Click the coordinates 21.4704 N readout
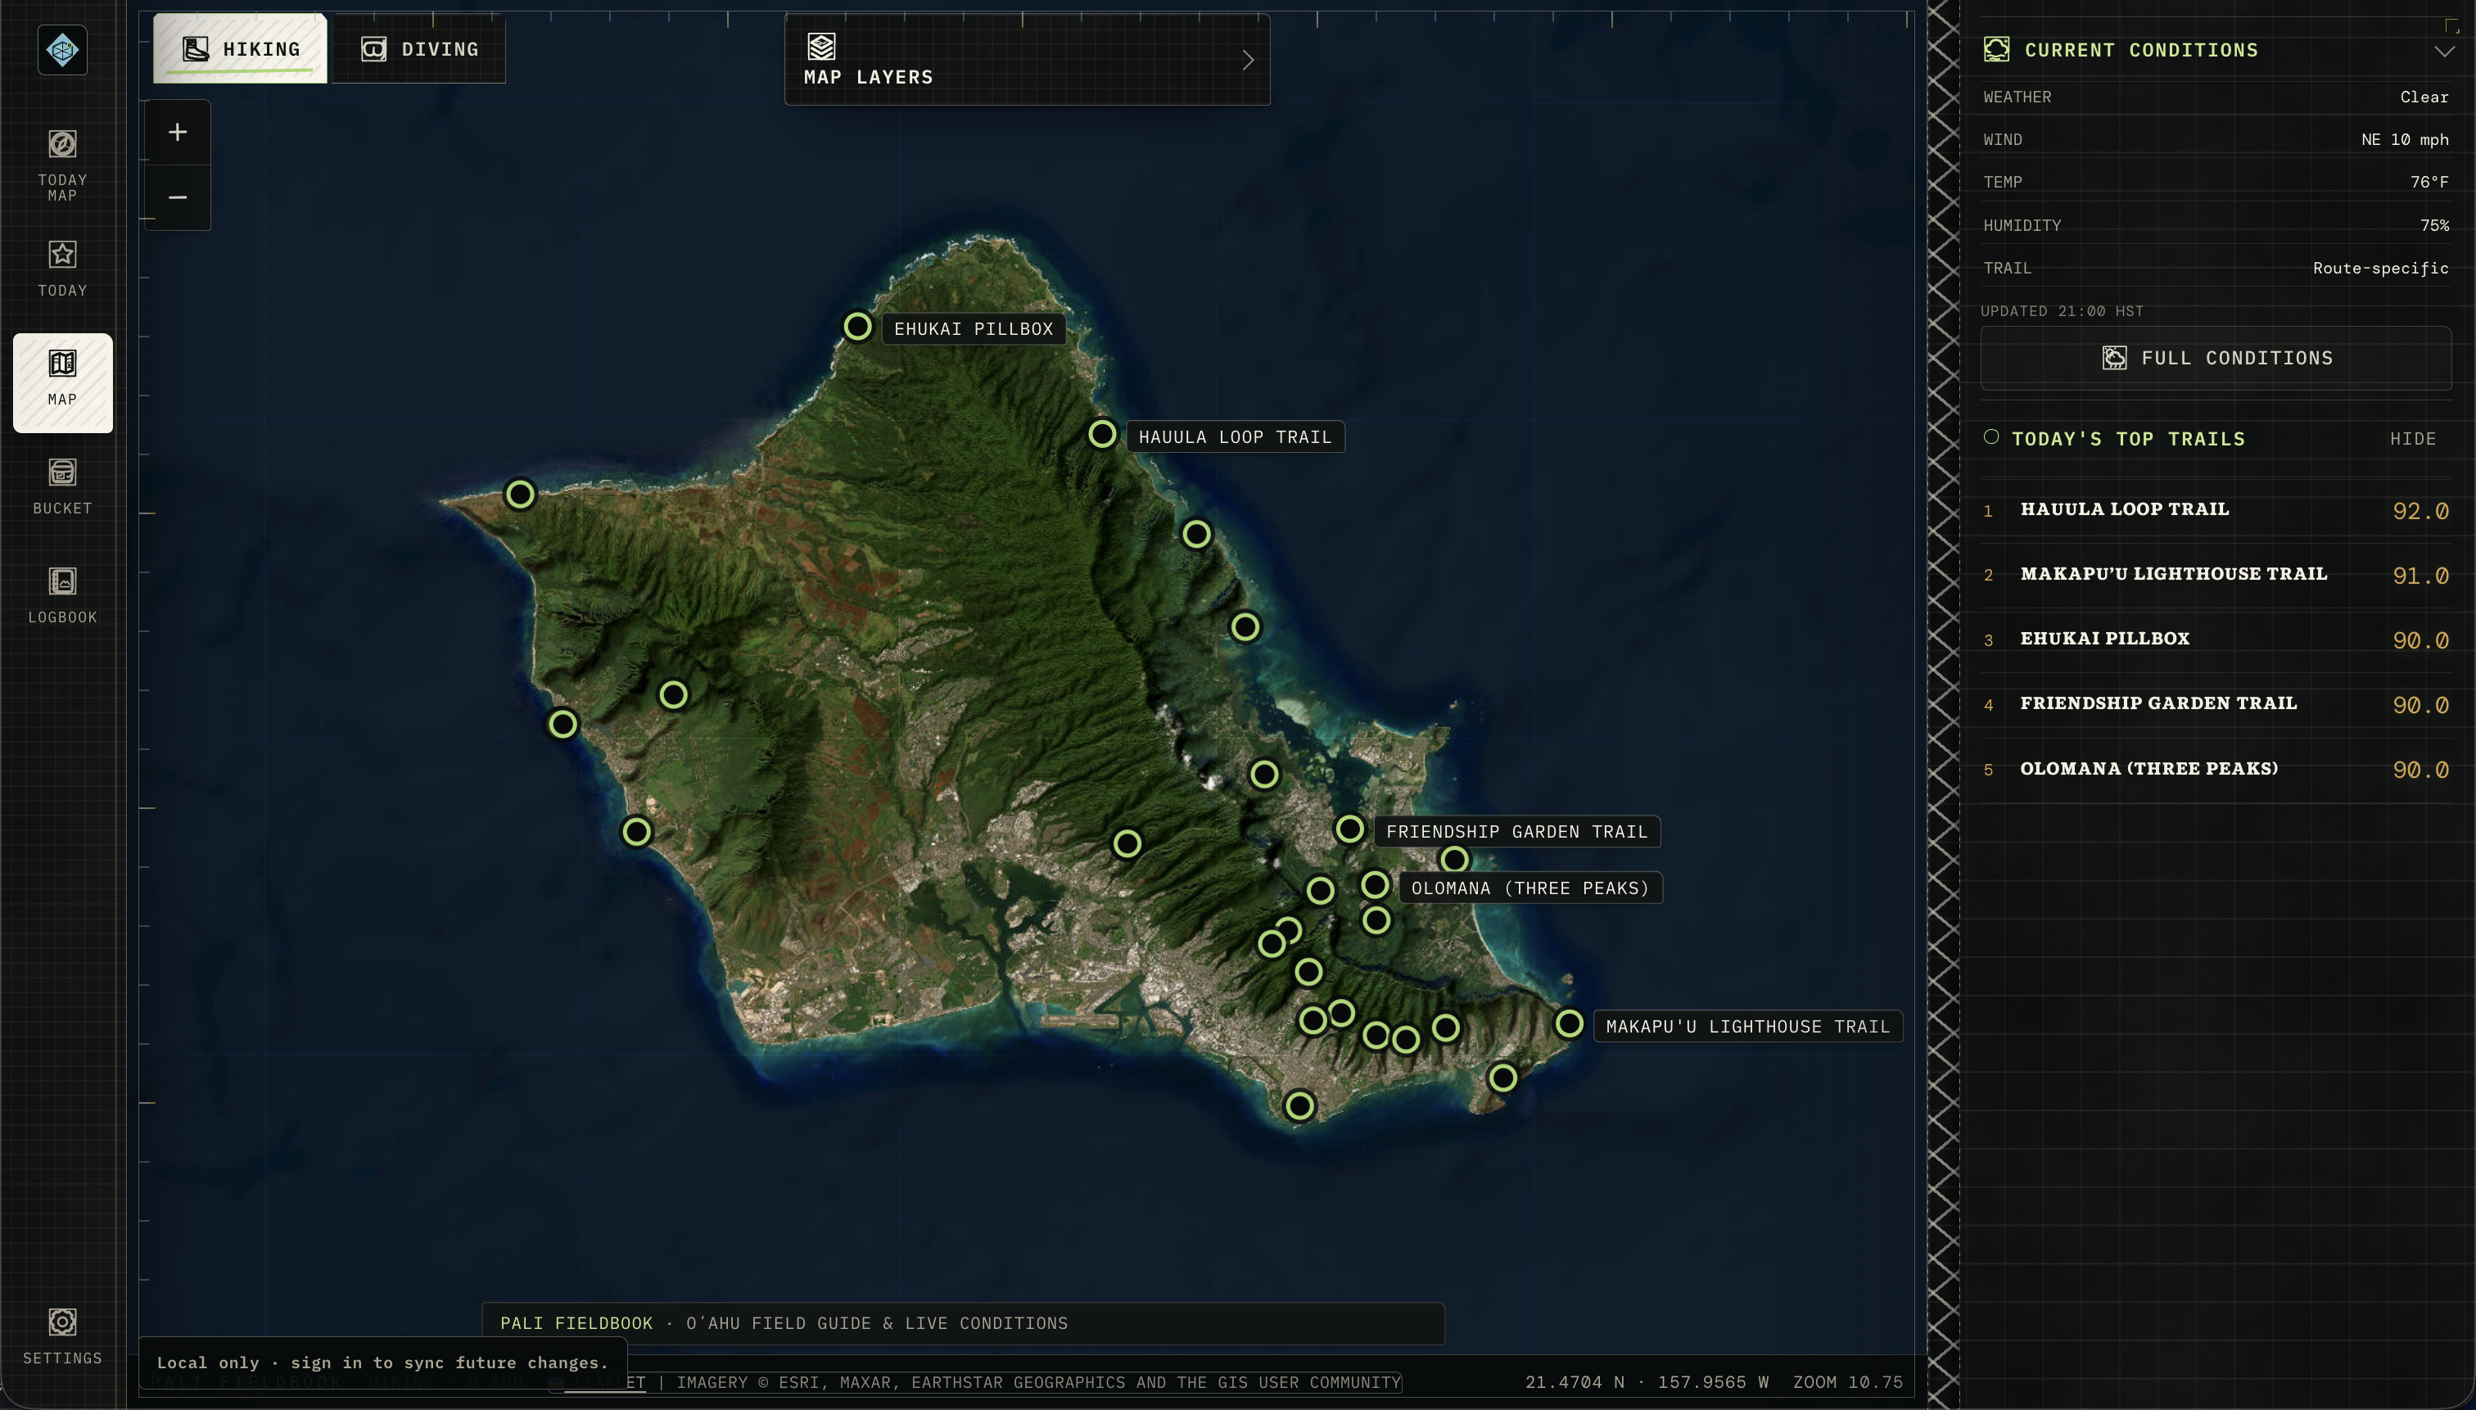This screenshot has width=2476, height=1410. coord(1647,1383)
